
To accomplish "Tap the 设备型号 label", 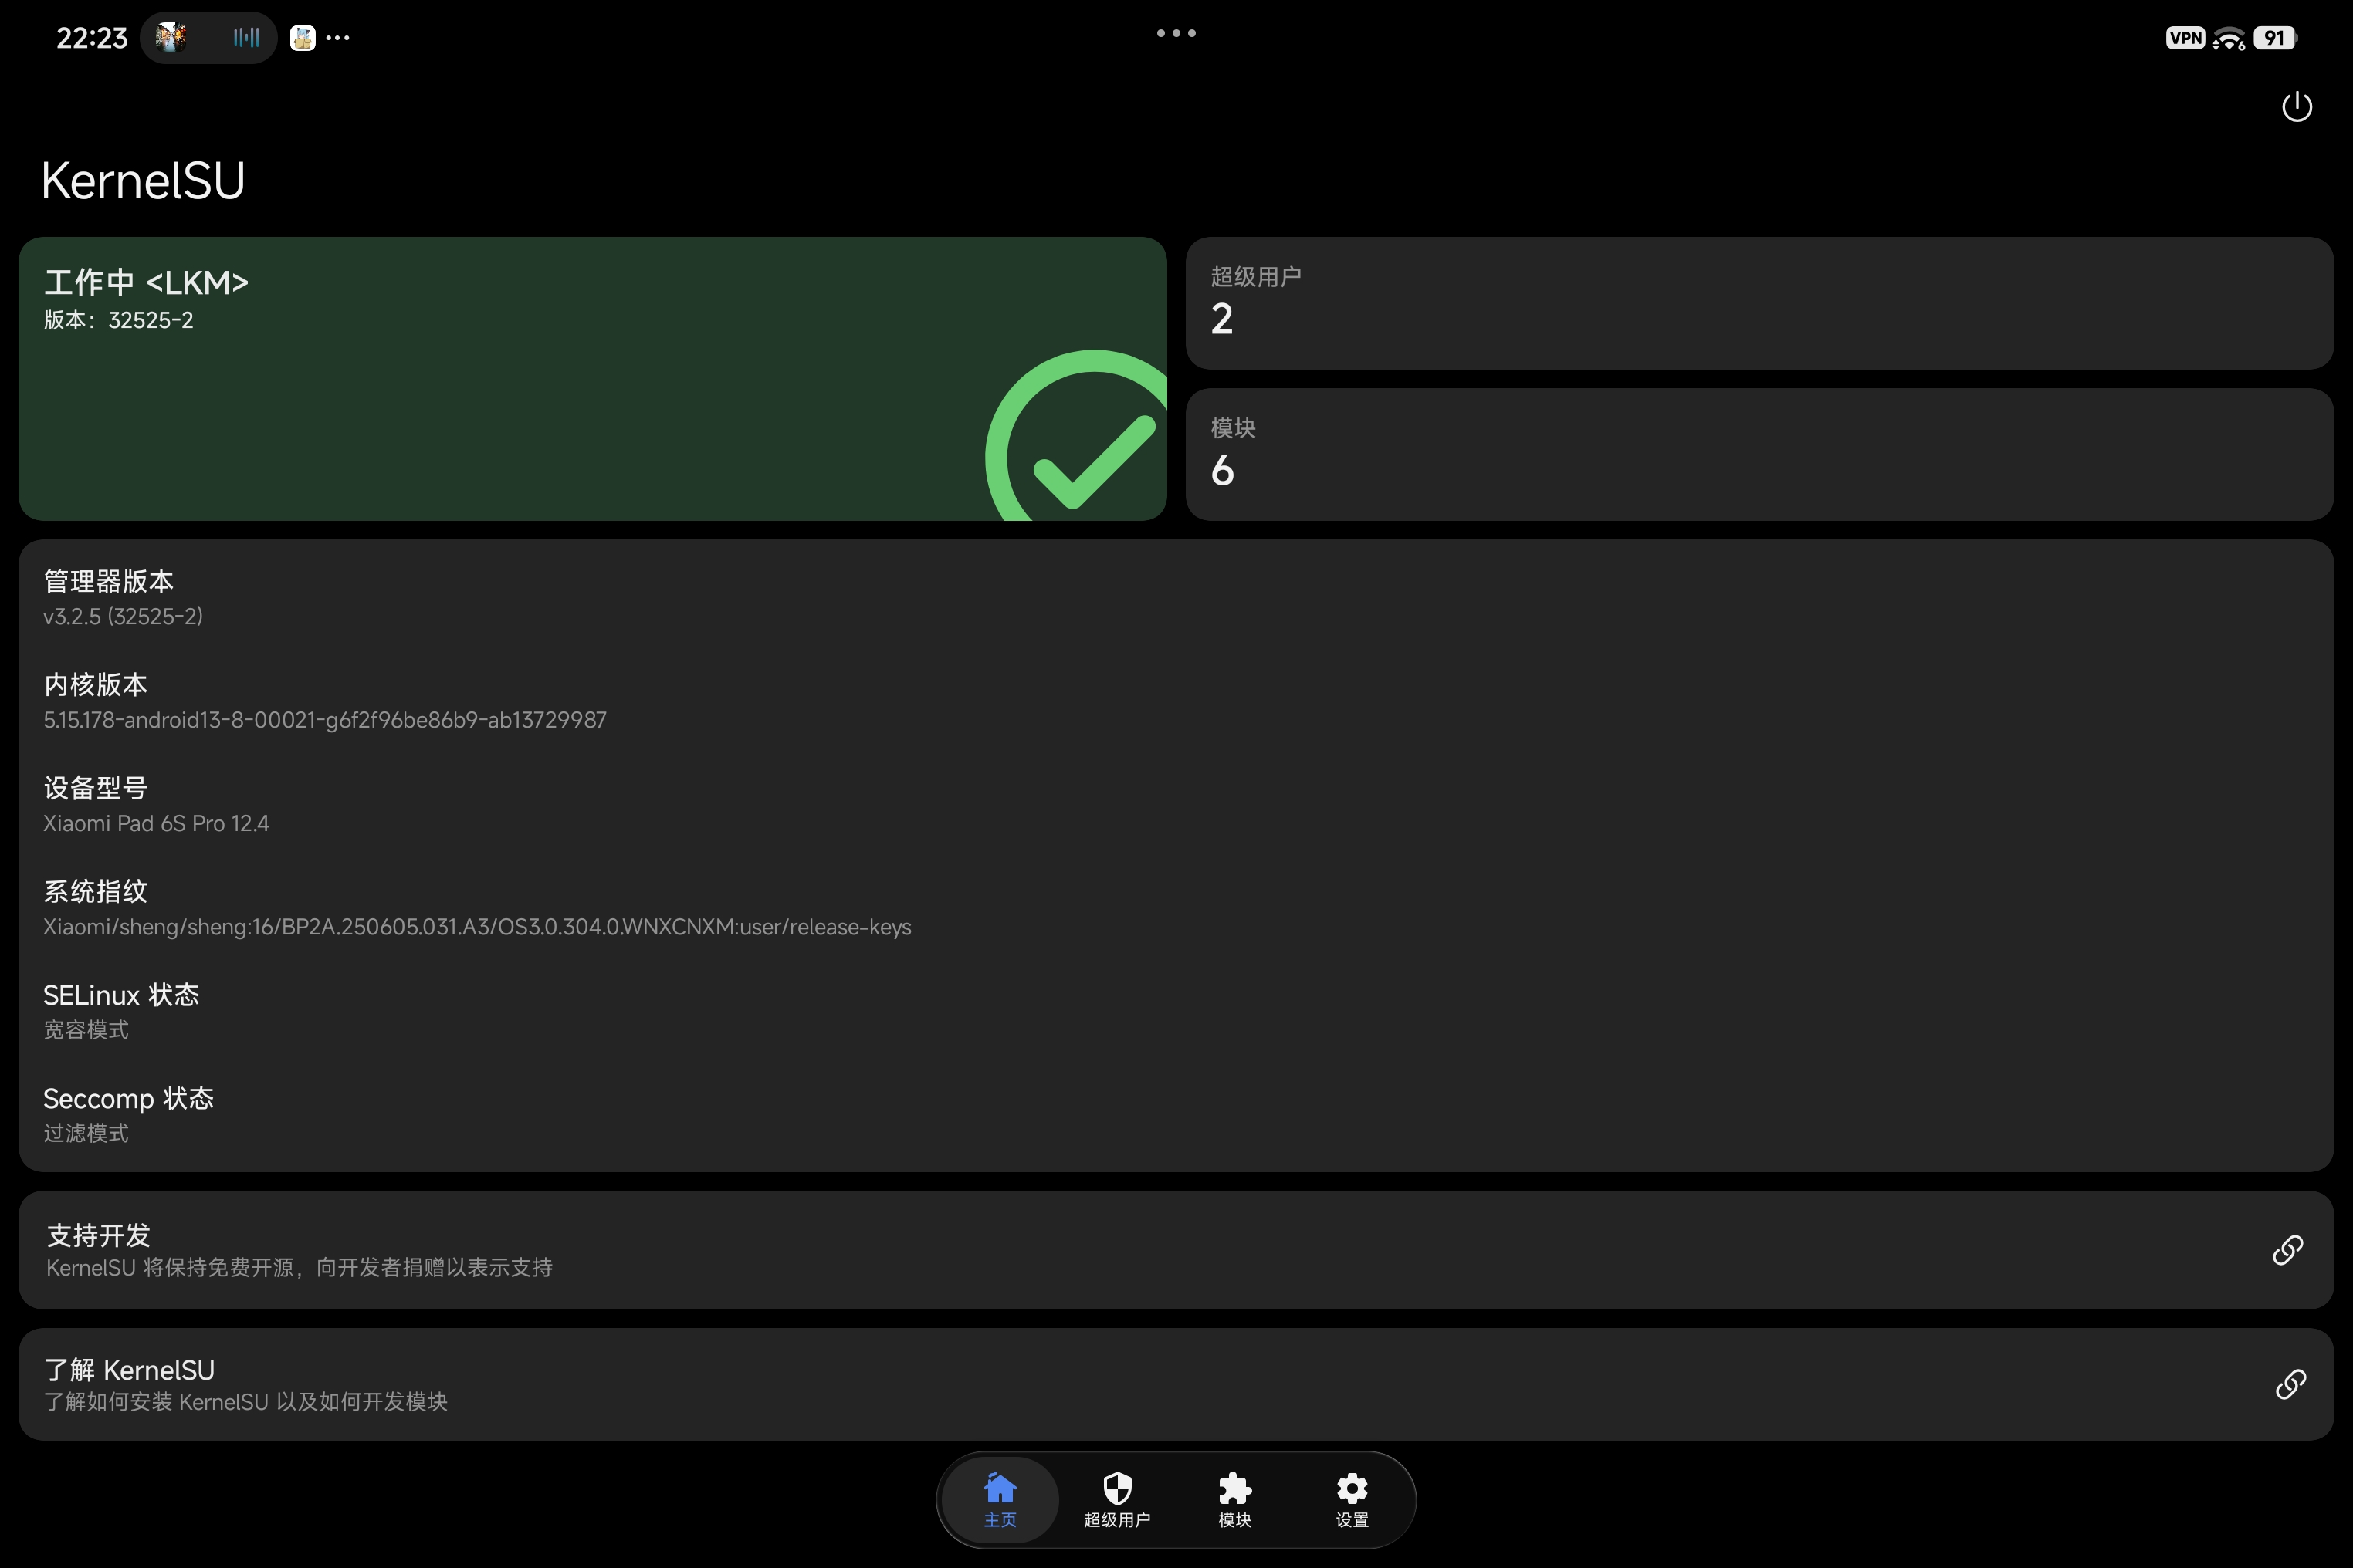I will (x=95, y=789).
